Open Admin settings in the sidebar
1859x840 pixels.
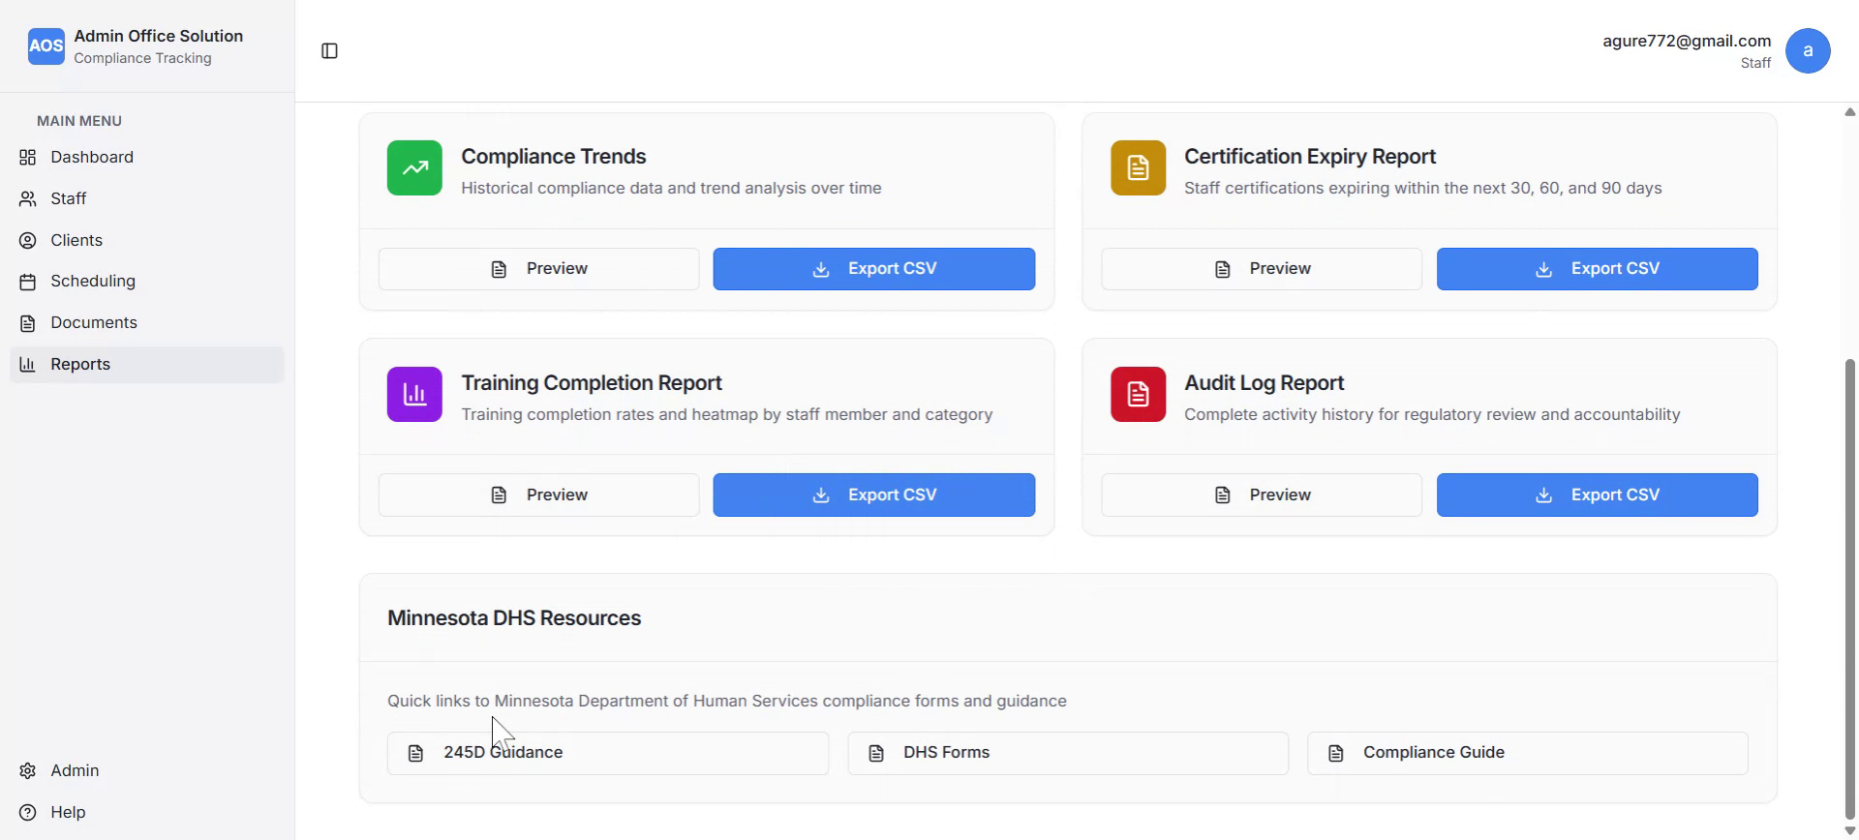click(75, 770)
